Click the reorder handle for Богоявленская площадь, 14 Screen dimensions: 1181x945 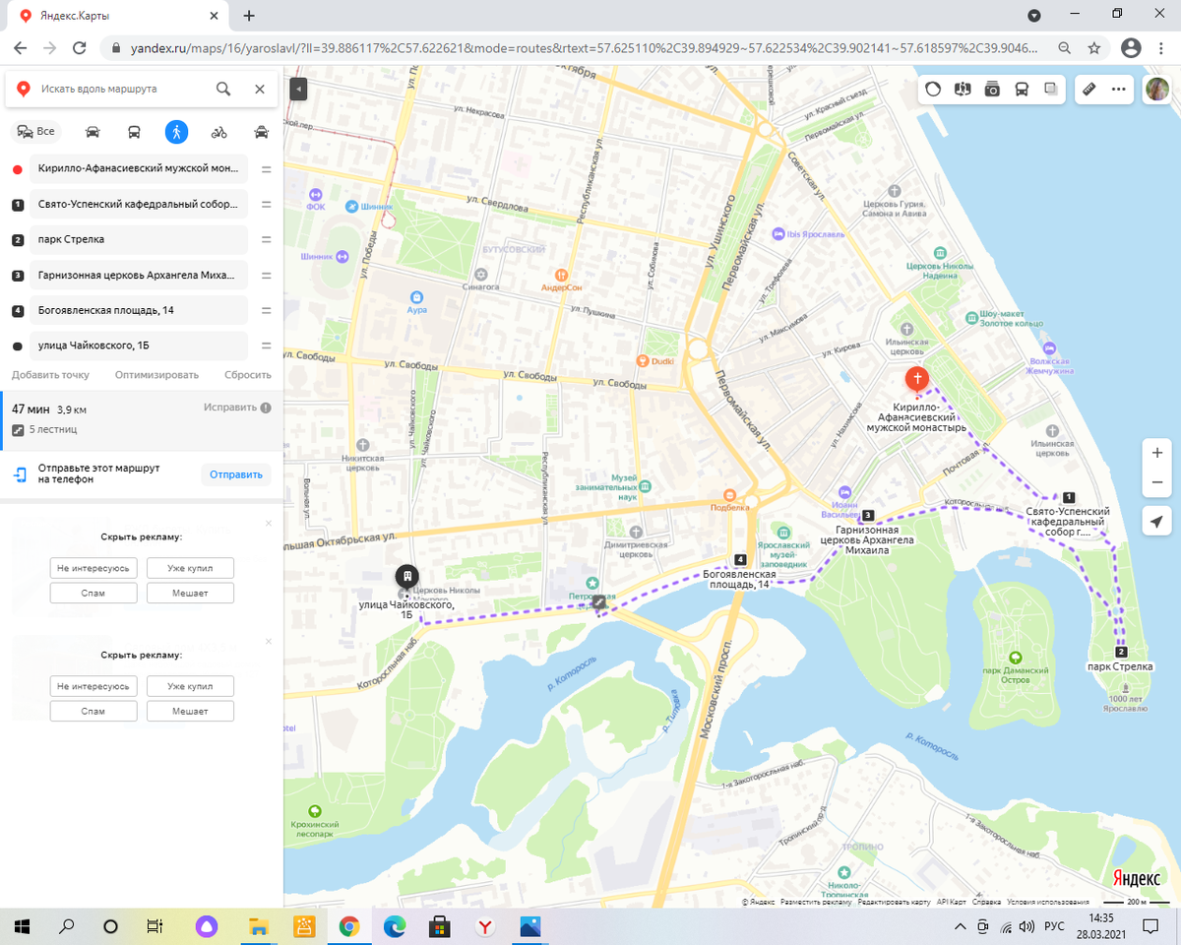click(x=266, y=310)
